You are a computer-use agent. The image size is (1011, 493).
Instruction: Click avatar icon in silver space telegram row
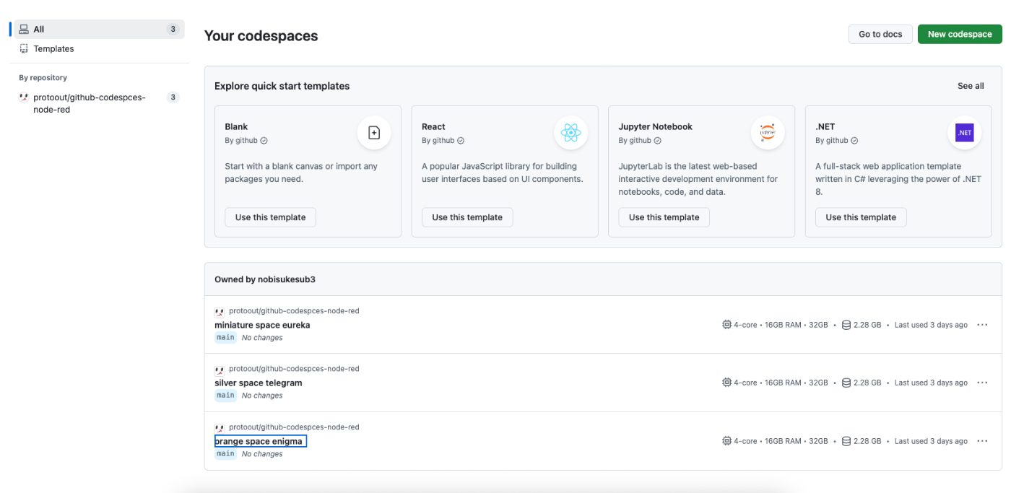click(x=220, y=370)
